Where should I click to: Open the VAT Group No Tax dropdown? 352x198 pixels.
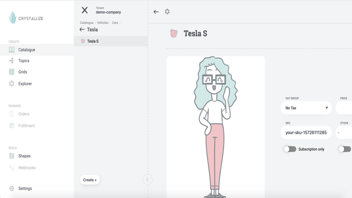(306, 108)
